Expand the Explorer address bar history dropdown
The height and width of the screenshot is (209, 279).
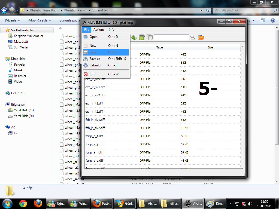pos(201,10)
